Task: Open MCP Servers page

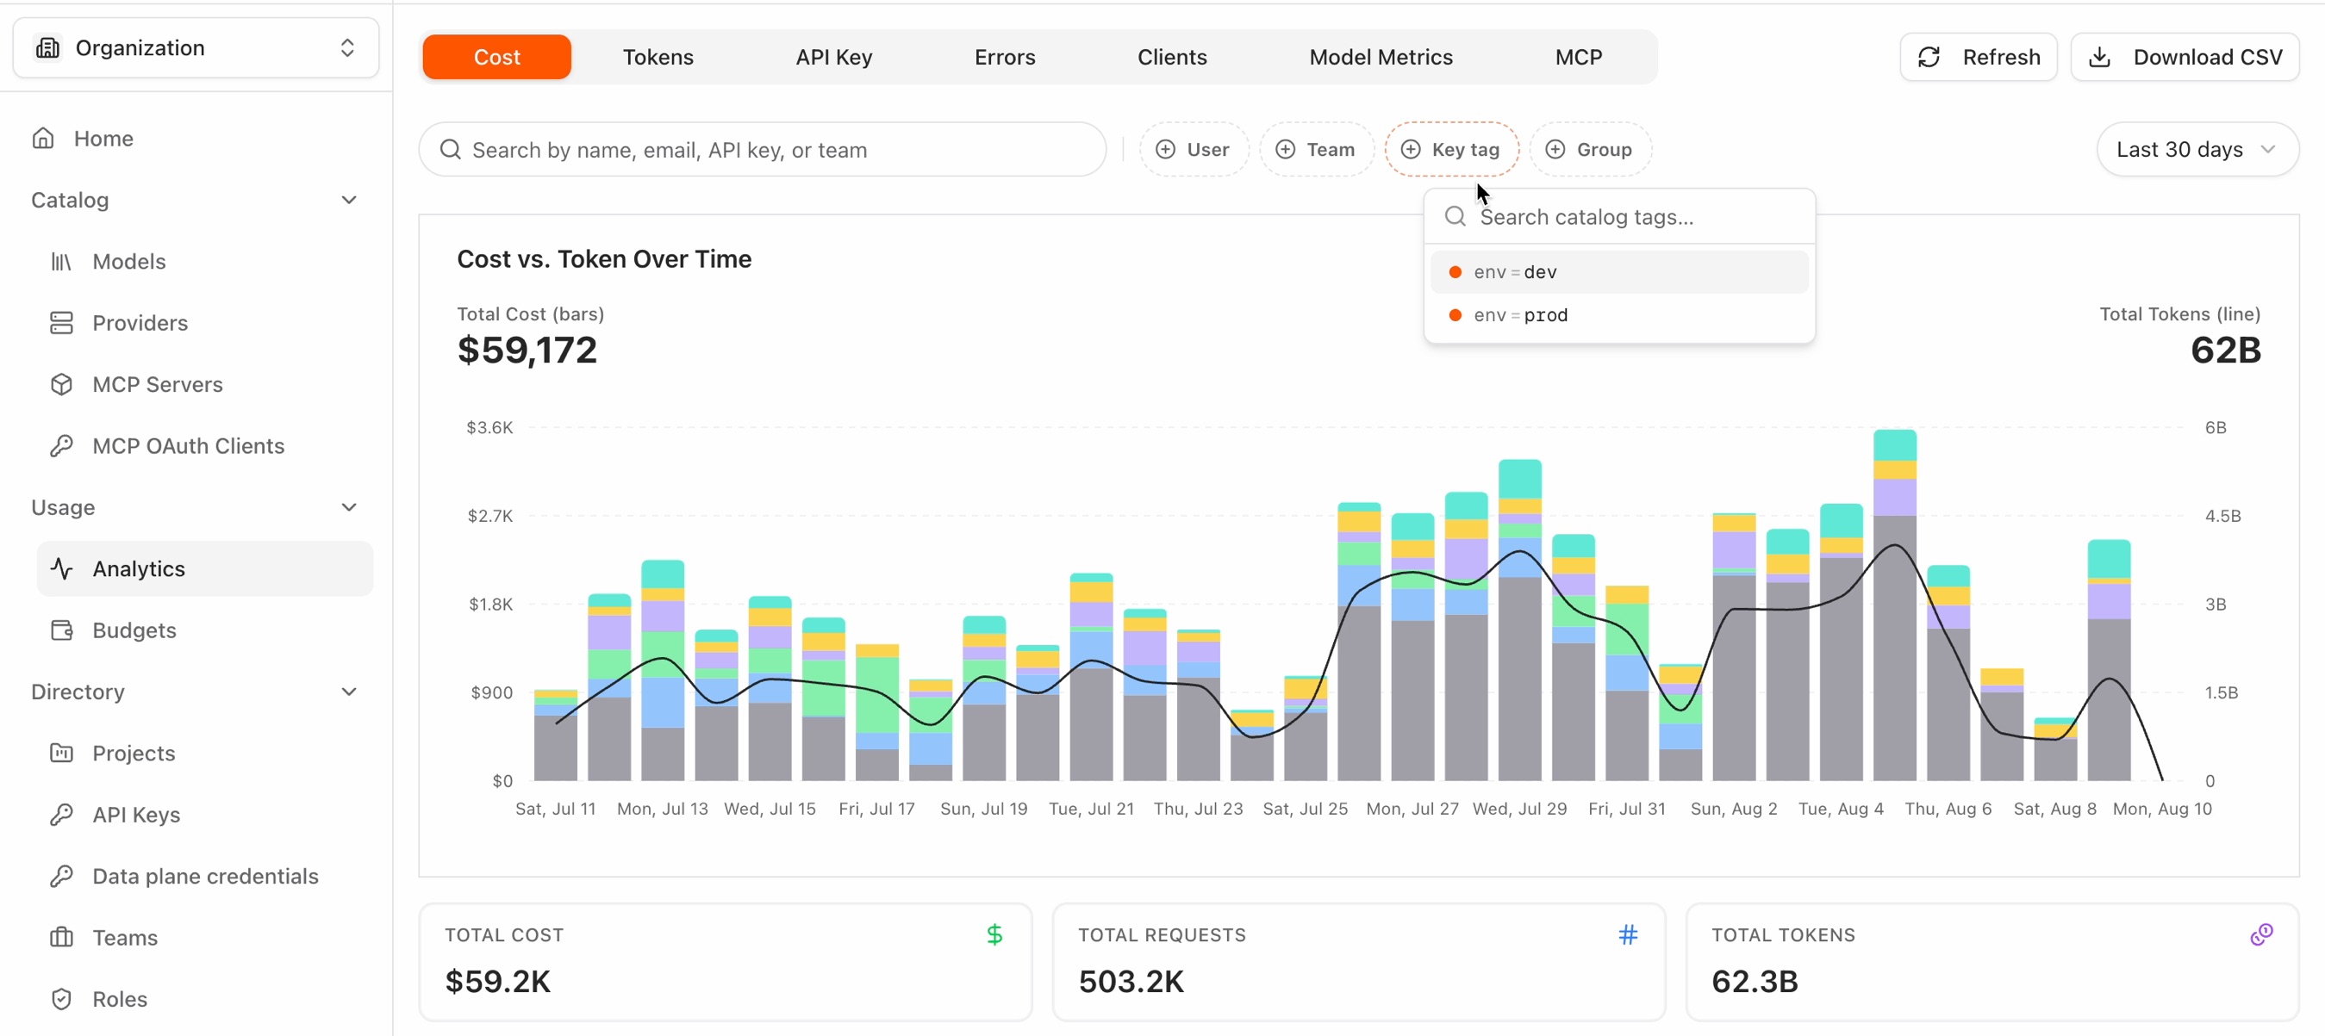Action: pos(157,385)
